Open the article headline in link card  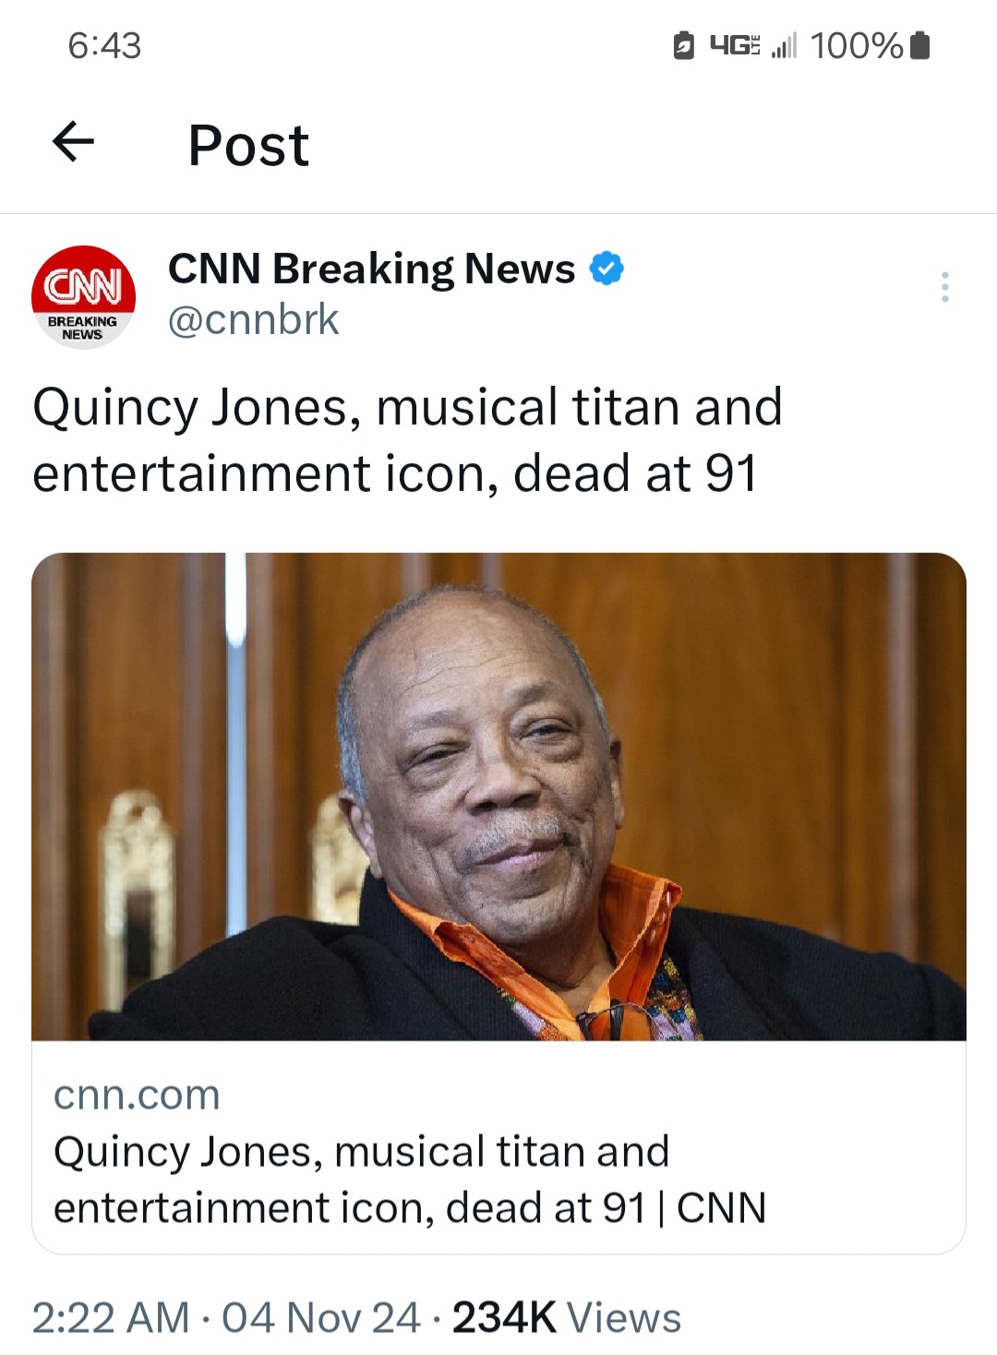410,1180
